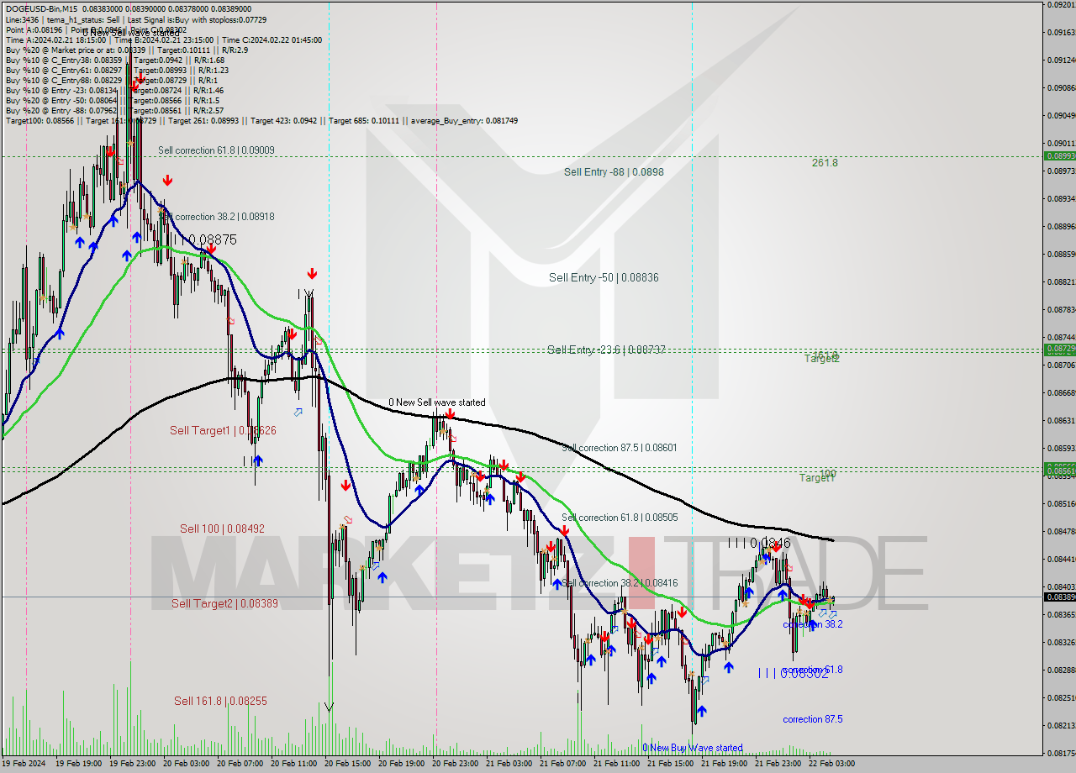Select the 261.8 Fibonacci level label

tap(825, 163)
